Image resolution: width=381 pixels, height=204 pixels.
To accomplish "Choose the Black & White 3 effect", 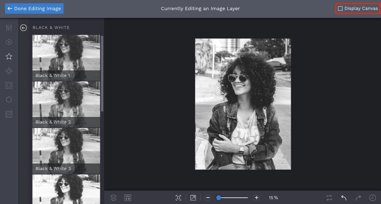I will click(x=66, y=151).
